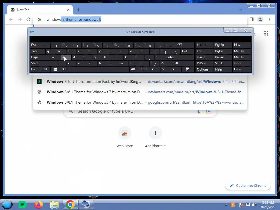Screen dimensions: 280x210
Task: Expand the tab search chevron
Action: pos(241,10)
